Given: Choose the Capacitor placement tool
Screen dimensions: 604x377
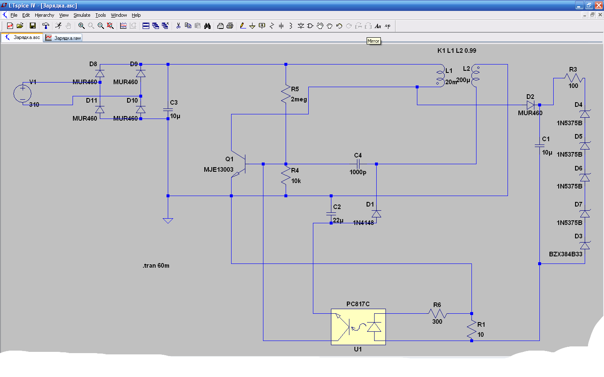Looking at the screenshot, I should (281, 26).
